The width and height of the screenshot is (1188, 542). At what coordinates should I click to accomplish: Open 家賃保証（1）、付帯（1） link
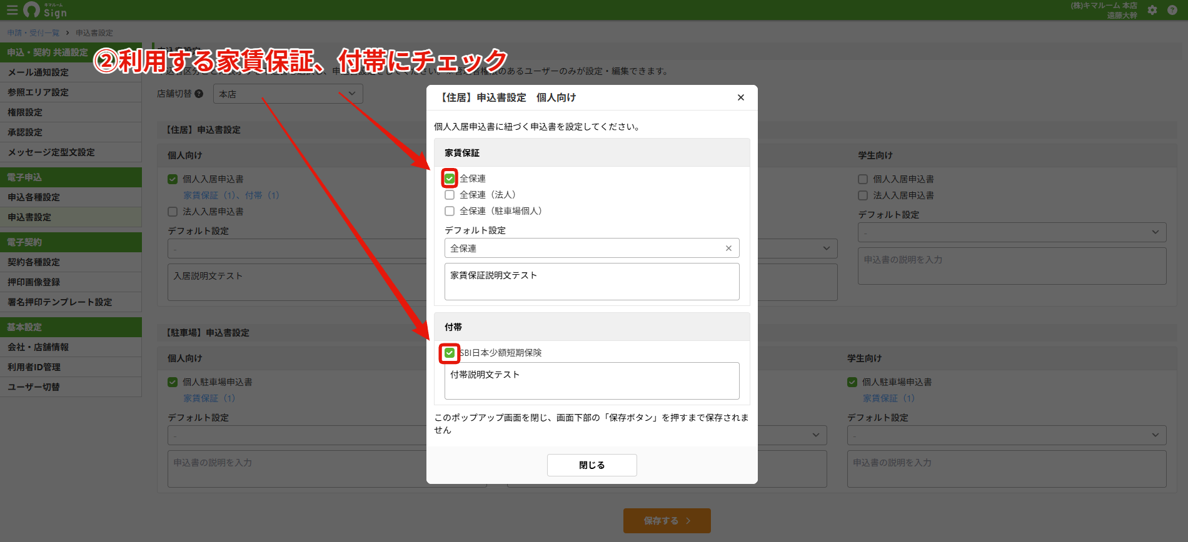[231, 195]
